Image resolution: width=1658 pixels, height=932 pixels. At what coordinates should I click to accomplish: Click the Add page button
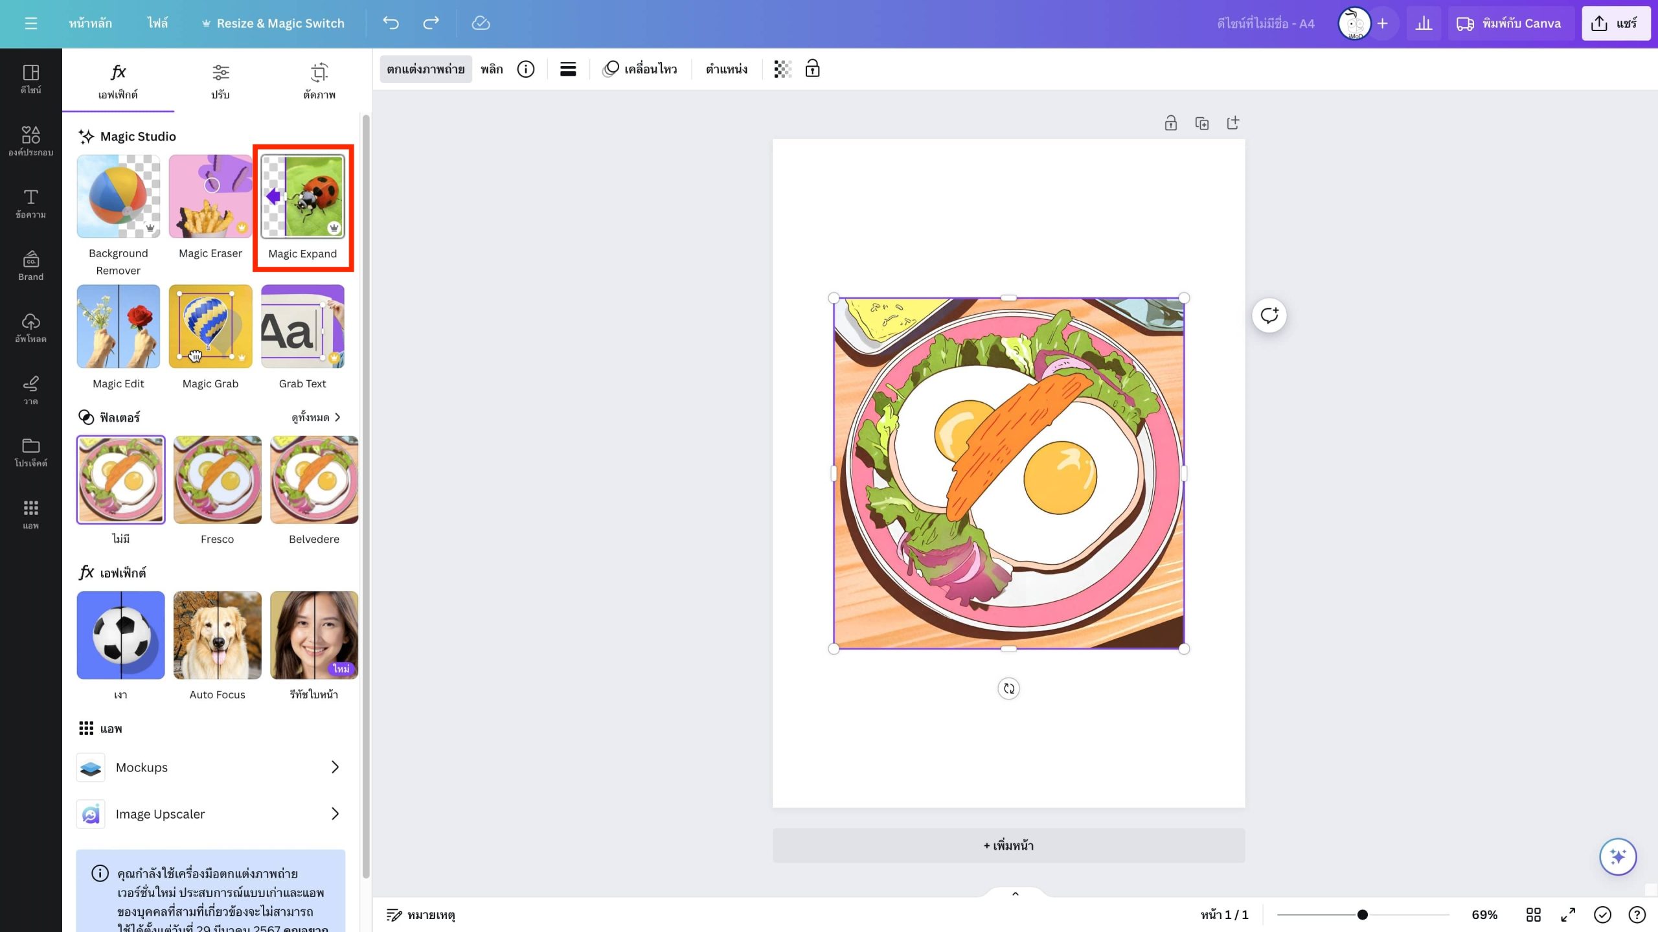1008,845
